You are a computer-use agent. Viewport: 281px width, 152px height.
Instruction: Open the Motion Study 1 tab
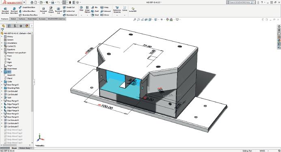click(25, 148)
